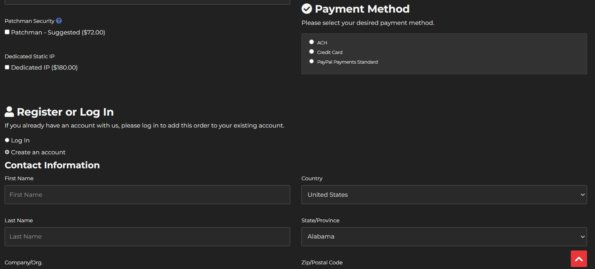595x269 pixels.
Task: Click the Company/Org. field label
Action: point(24,262)
